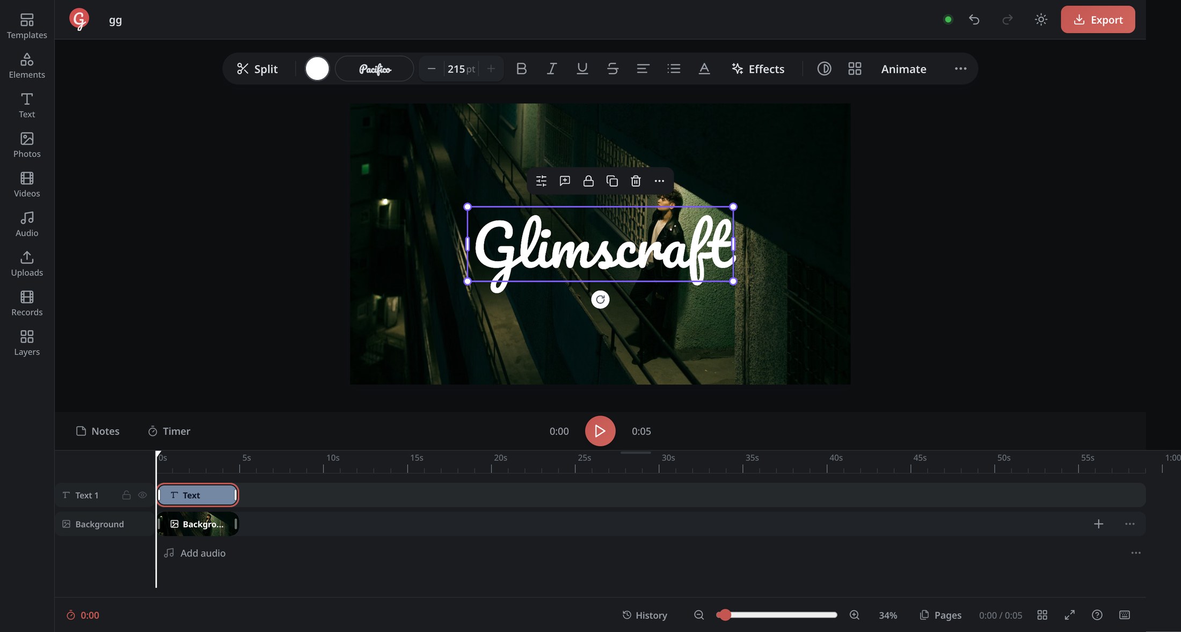Open the Photos panel
Viewport: 1181px width, 632px height.
(x=27, y=145)
